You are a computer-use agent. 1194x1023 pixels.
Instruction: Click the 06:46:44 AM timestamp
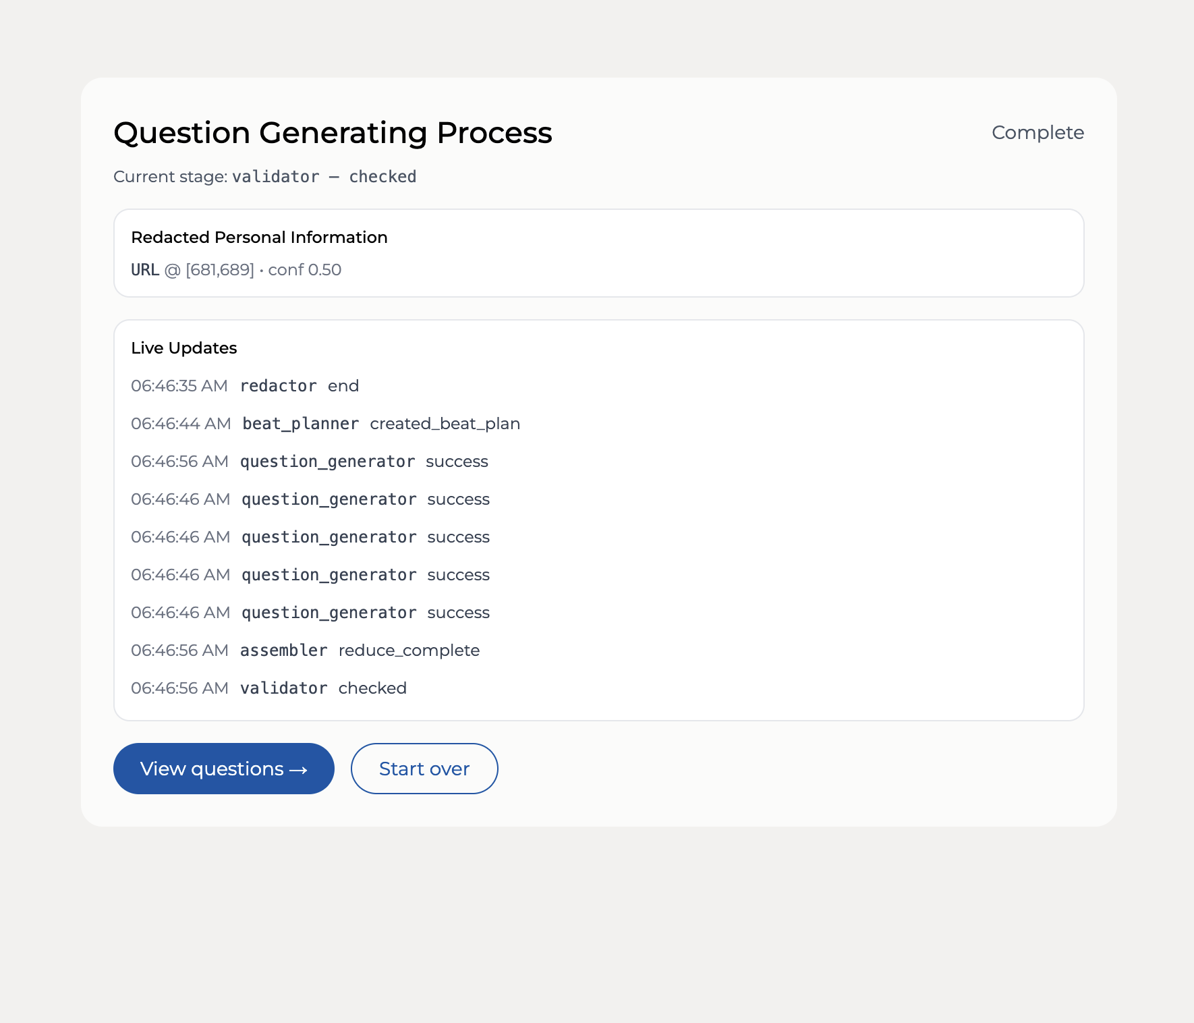click(181, 424)
